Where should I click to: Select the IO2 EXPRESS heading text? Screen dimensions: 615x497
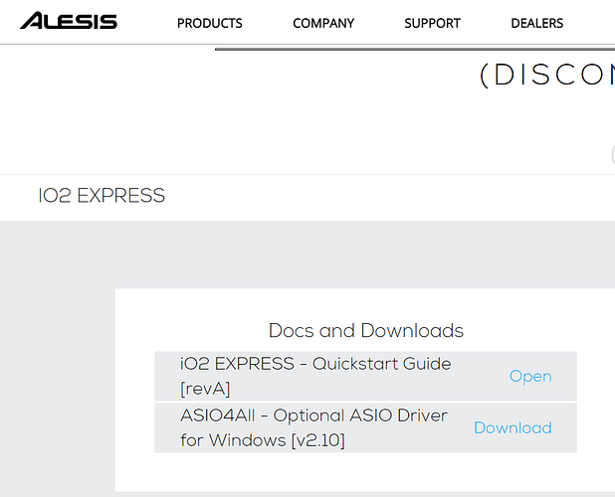pos(102,196)
